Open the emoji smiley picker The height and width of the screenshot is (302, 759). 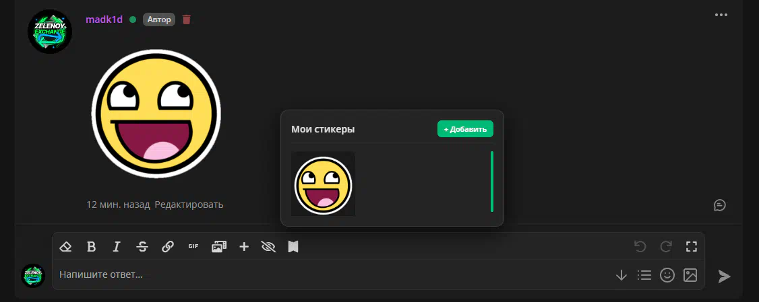667,275
